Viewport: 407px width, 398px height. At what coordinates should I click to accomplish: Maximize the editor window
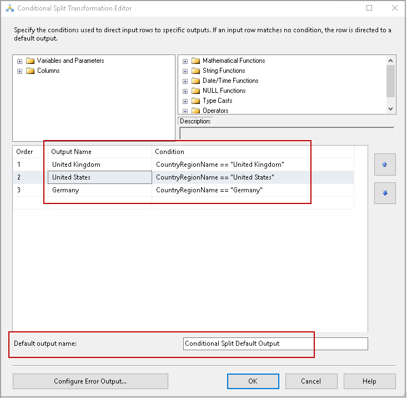click(369, 8)
